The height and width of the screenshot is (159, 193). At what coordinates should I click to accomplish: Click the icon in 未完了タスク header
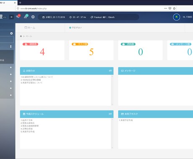coord(123,114)
